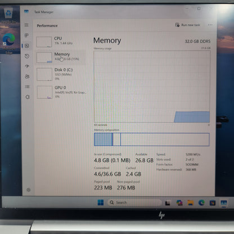The height and width of the screenshot is (234, 234).
Task: Select the Disk 0 (C:) performance entry
Action: [x=61, y=74]
